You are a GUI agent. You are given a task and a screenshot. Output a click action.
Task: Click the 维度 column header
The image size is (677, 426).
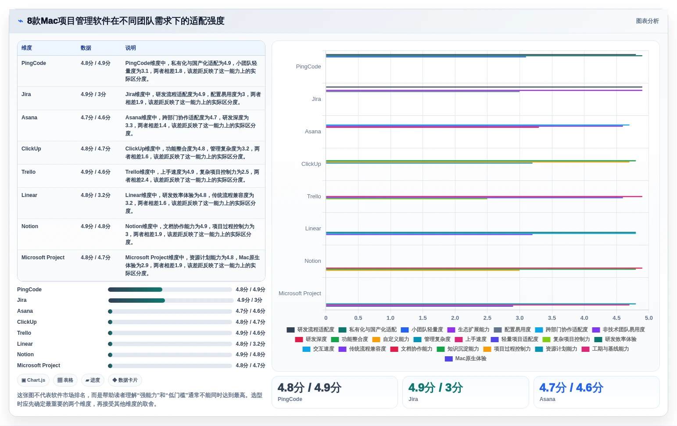tap(27, 48)
